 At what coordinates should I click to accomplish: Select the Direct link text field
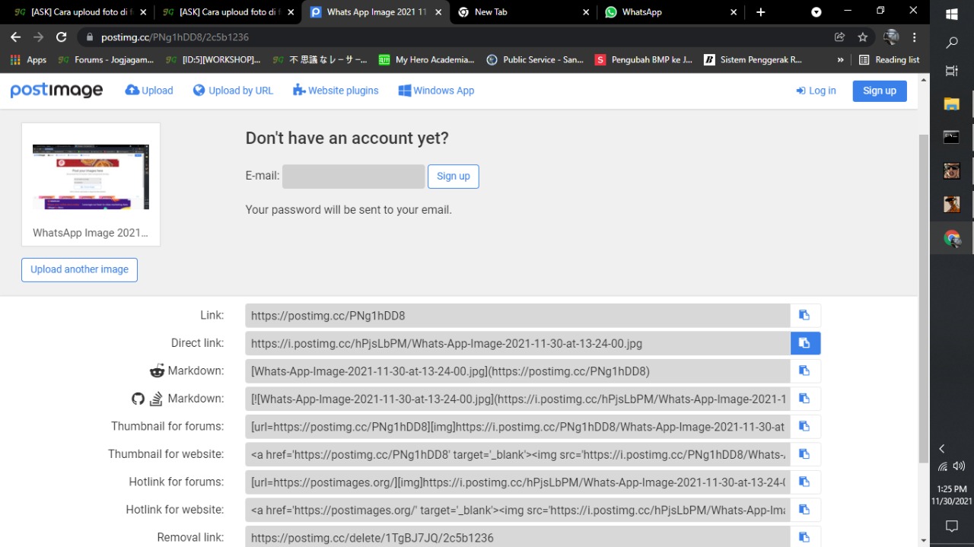pos(517,343)
